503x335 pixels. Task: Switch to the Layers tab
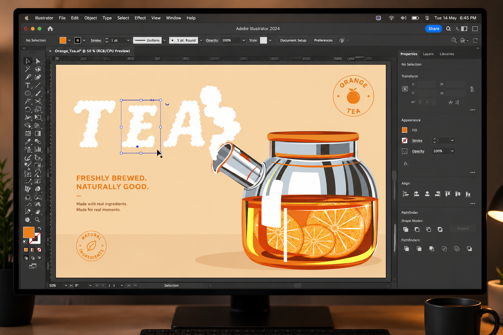click(428, 54)
